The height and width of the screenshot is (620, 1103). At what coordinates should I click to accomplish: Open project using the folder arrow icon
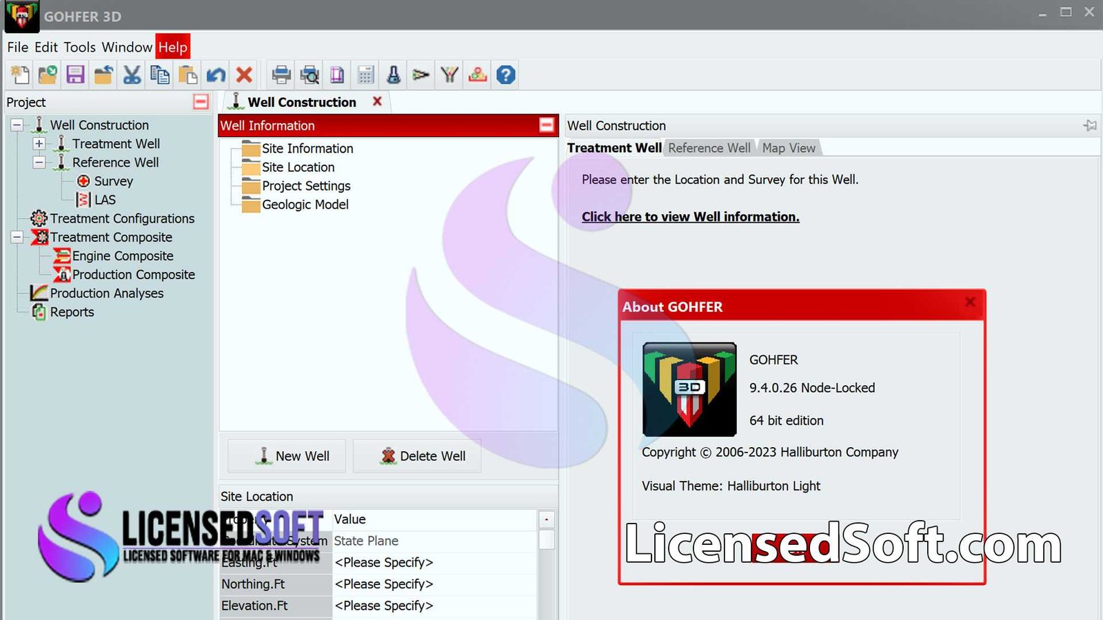(48, 74)
